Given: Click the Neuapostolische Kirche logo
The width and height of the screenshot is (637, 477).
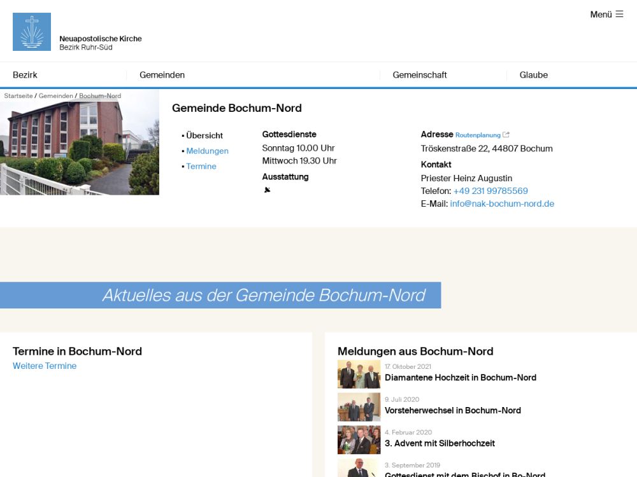Looking at the screenshot, I should point(32,32).
